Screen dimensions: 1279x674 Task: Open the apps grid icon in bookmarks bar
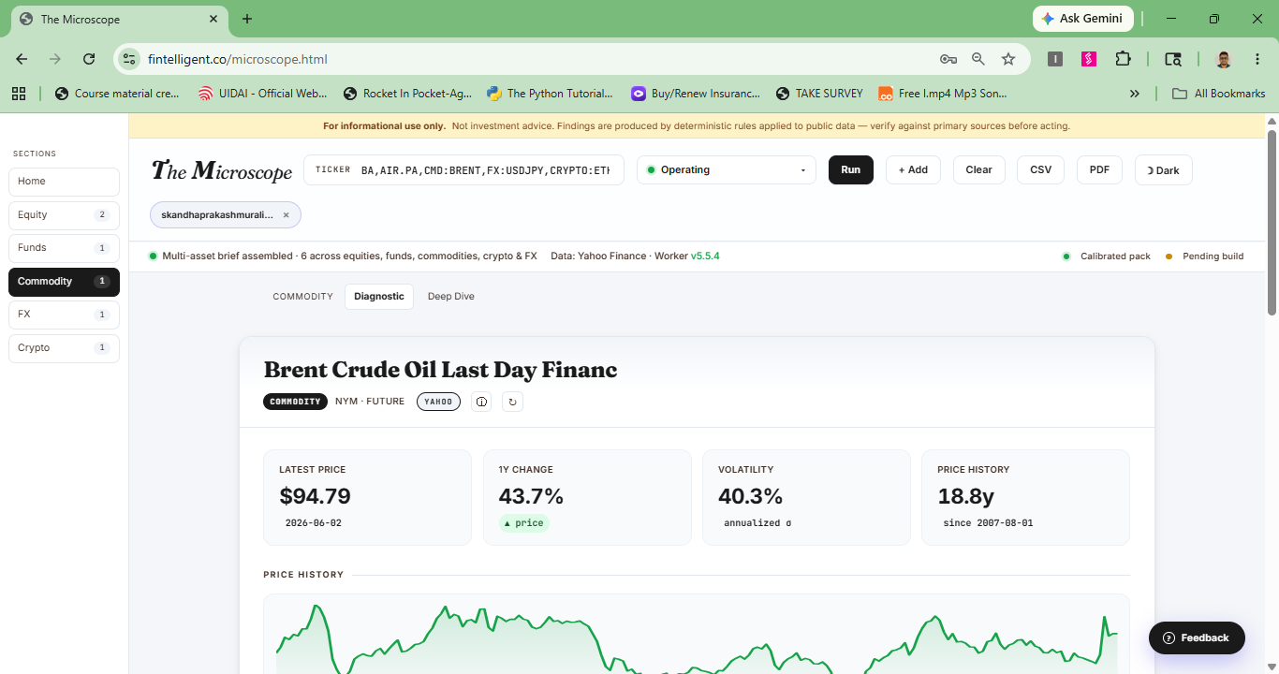(19, 94)
